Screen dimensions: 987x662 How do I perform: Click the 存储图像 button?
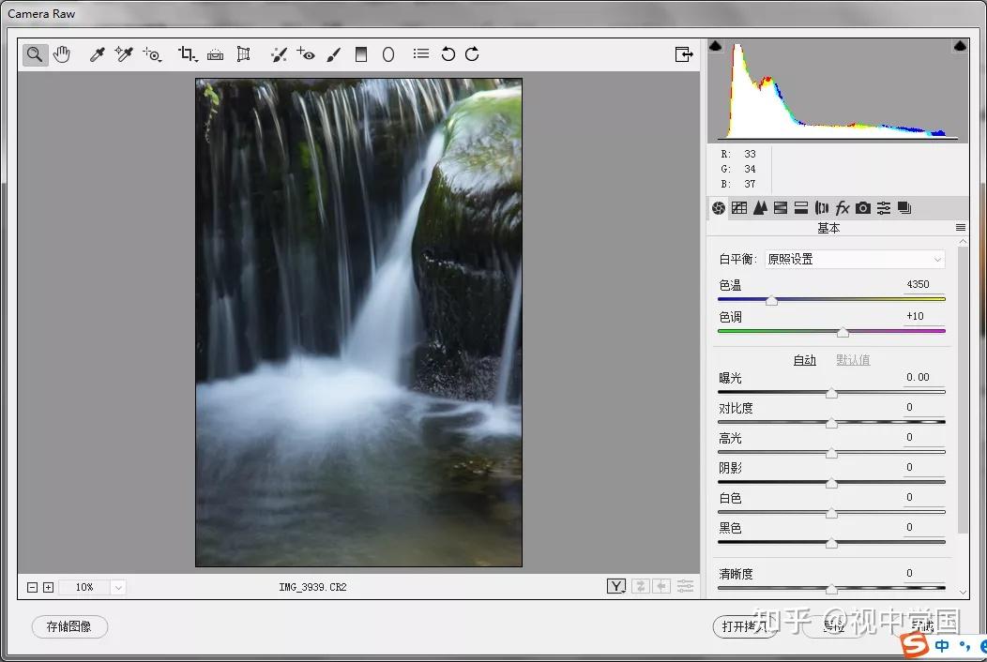tap(69, 626)
